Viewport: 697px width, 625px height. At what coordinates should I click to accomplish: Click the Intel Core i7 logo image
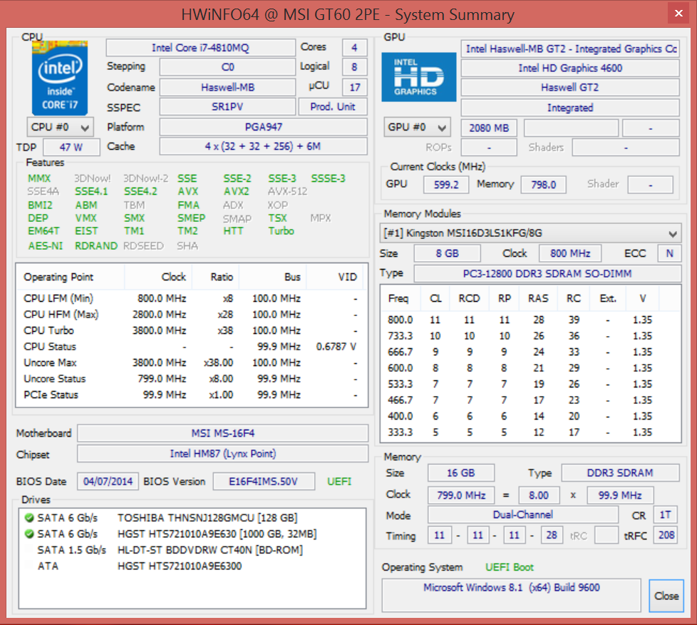[x=60, y=78]
